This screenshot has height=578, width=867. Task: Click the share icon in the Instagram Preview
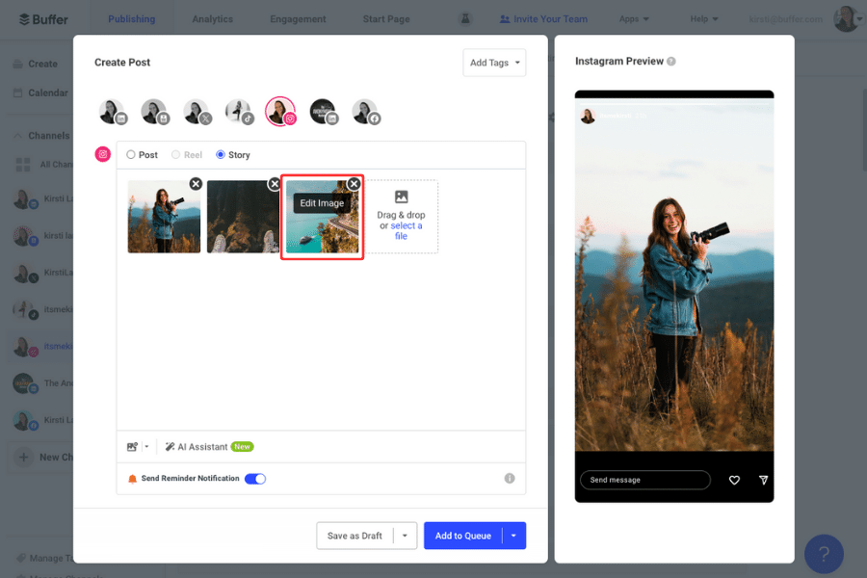(x=763, y=479)
